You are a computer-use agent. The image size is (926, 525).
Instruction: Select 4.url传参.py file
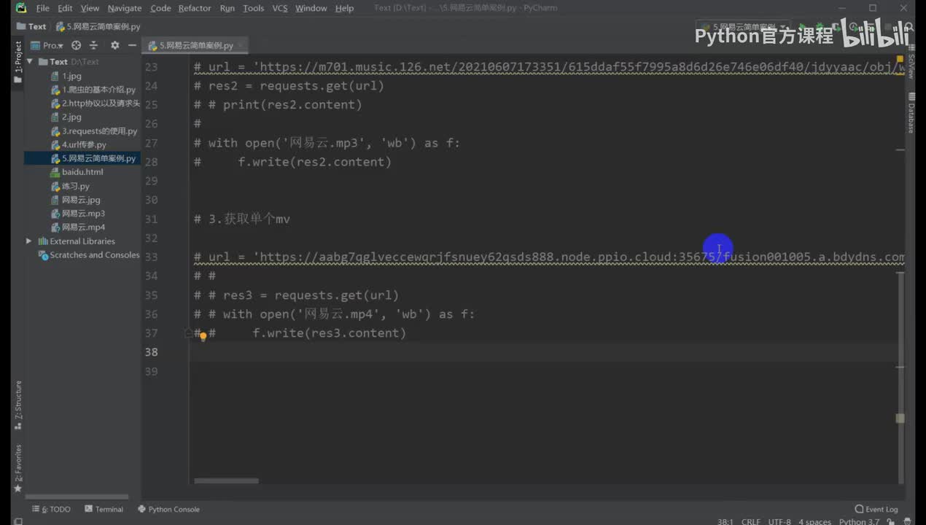tap(79, 144)
